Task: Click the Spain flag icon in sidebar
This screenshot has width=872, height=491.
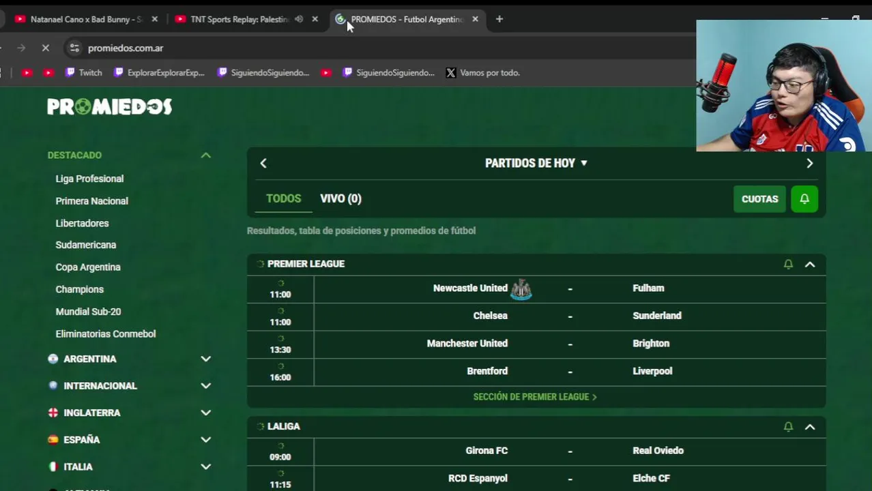Action: 53,440
